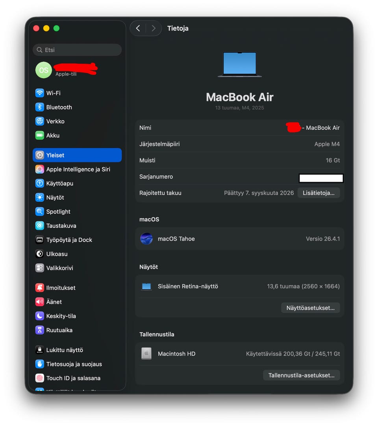This screenshot has height=427, width=378.
Task: Click 13,6 tuumaa (2560 × 1664) text
Action: point(303,287)
